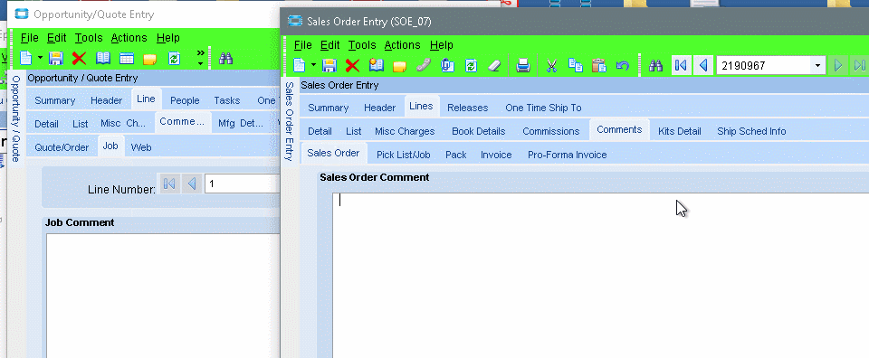Viewport: 869px width, 358px height.
Task: Refresh the Sales Order Entry form
Action: click(471, 65)
